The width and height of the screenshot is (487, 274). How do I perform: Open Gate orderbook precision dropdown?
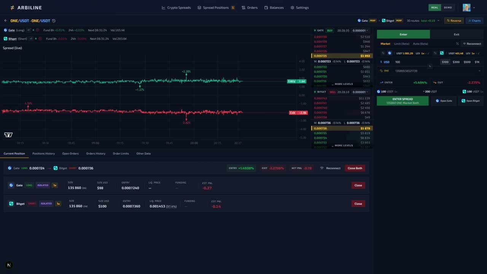(360, 30)
